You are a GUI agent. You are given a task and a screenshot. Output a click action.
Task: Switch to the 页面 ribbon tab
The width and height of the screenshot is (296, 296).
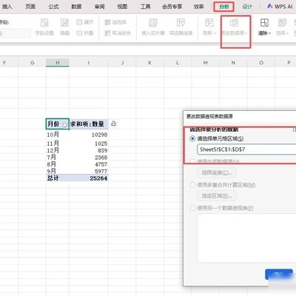pos(30,7)
